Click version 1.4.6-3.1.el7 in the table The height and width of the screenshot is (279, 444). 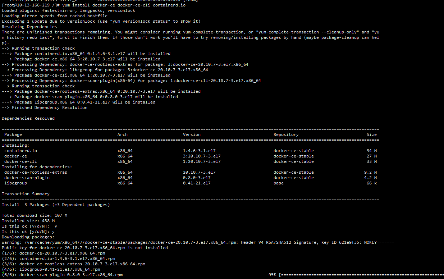pyautogui.click(x=199, y=151)
